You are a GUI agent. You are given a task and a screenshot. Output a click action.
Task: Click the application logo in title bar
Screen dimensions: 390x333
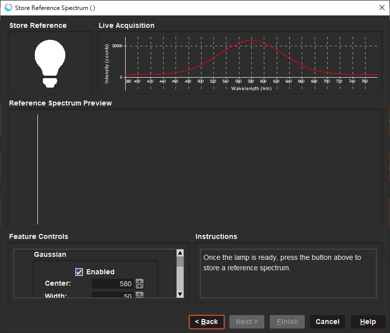8,7
